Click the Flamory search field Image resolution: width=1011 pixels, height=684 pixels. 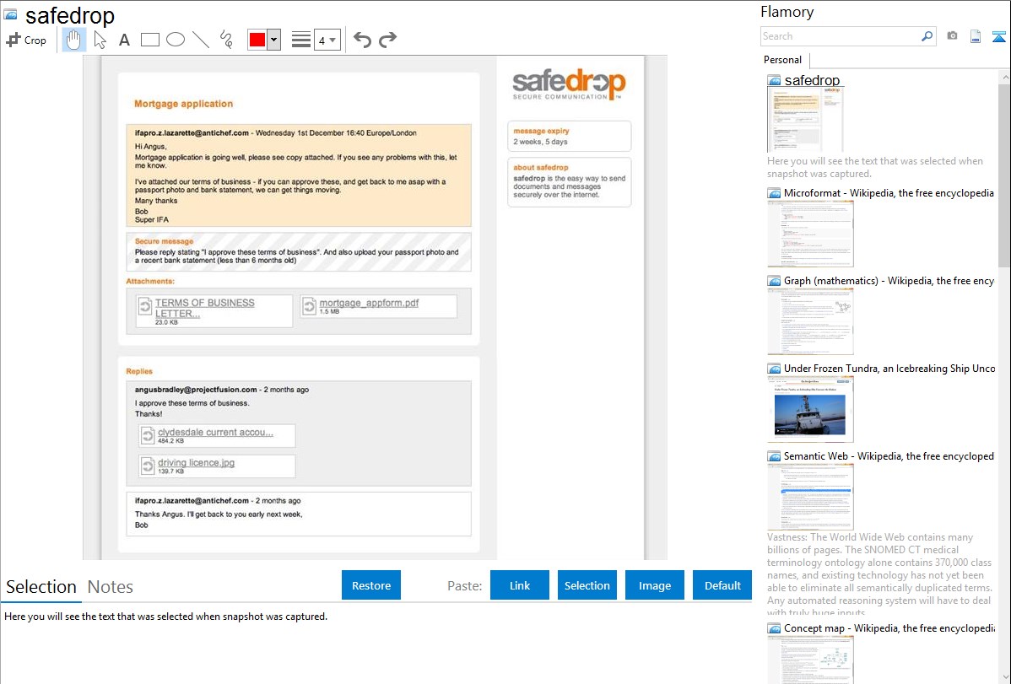click(x=841, y=36)
